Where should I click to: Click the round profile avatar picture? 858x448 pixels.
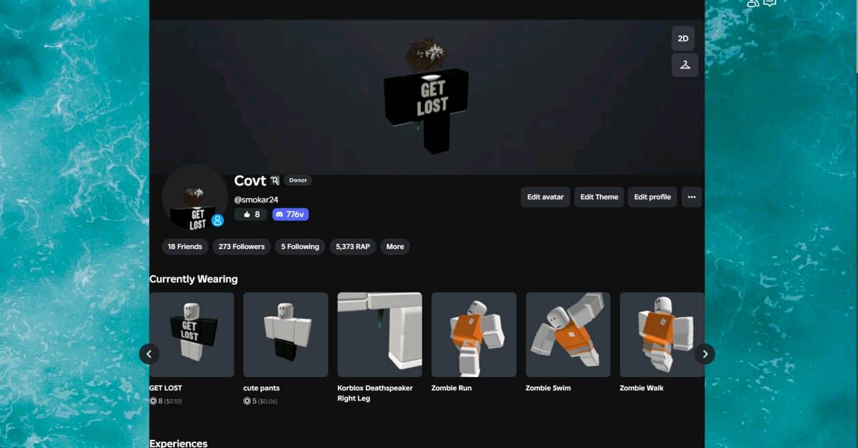(195, 197)
